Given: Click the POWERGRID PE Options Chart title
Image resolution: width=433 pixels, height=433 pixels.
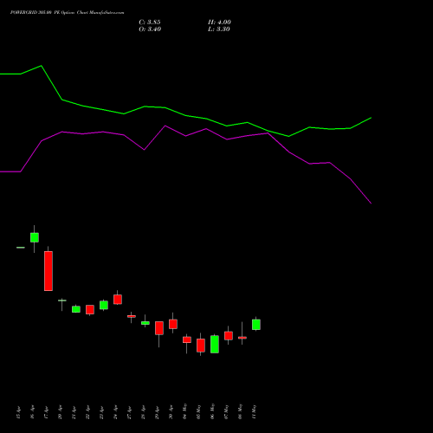Looking at the screenshot, I should (67, 13).
